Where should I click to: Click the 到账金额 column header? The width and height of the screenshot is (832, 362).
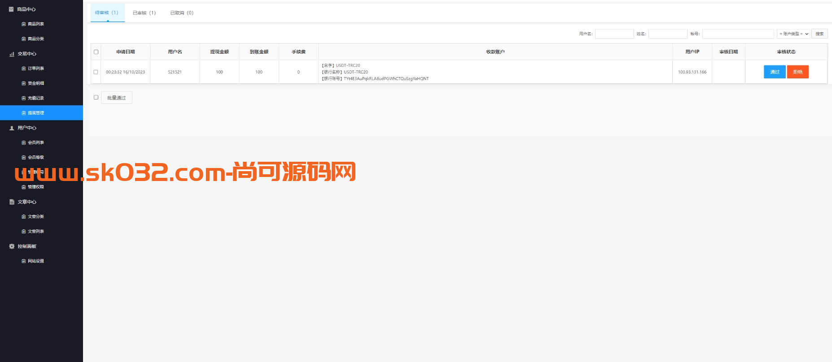click(x=259, y=52)
